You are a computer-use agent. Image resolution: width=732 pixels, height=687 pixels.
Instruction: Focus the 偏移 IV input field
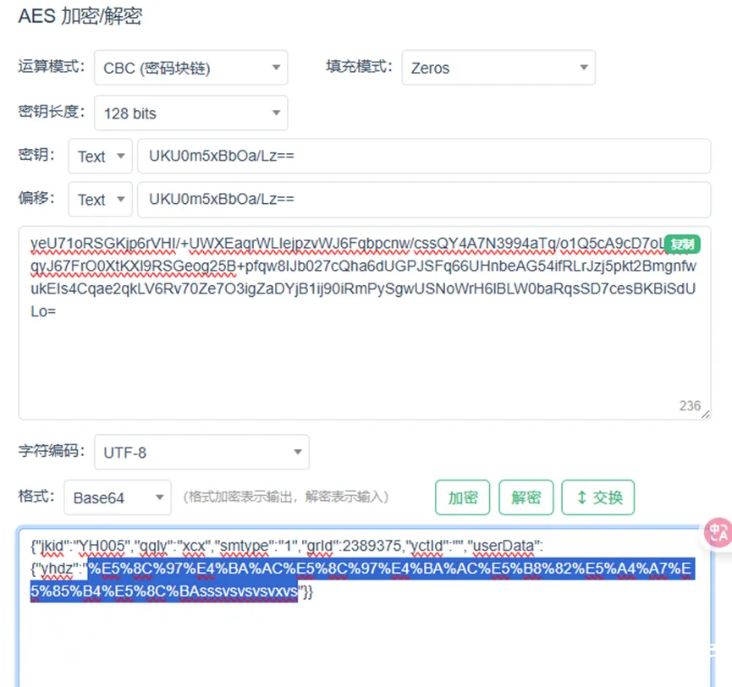point(423,200)
